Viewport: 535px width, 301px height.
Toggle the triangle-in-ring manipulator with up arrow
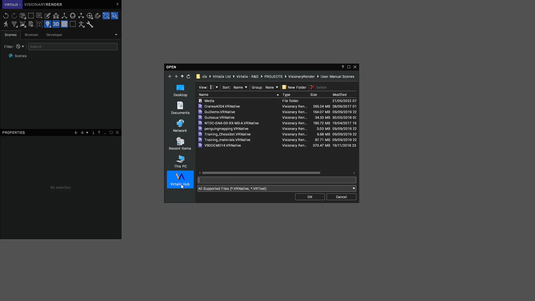[x=56, y=16]
